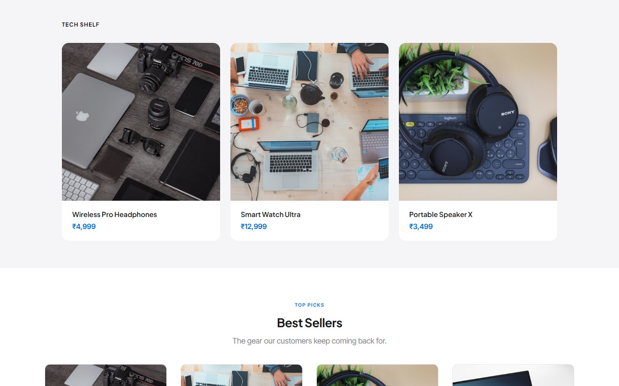The height and width of the screenshot is (386, 619).
Task: Open the first Best Sellers card thumbnail
Action: pos(106,375)
